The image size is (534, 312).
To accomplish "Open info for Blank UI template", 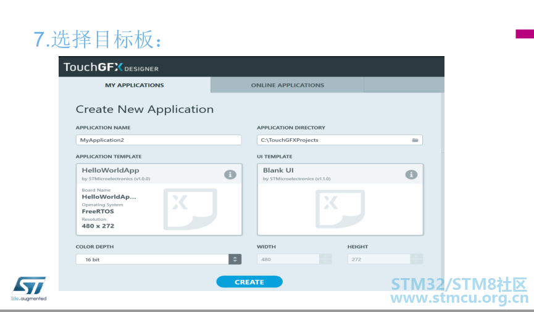I will 411,174.
